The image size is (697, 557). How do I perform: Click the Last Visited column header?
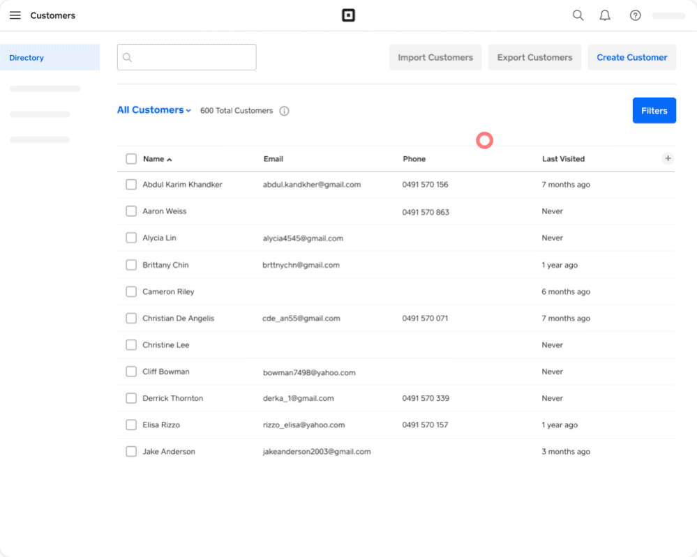563,159
